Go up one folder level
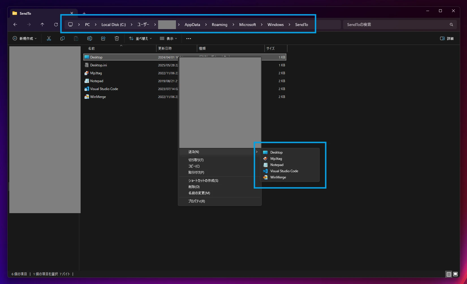 coord(42,25)
